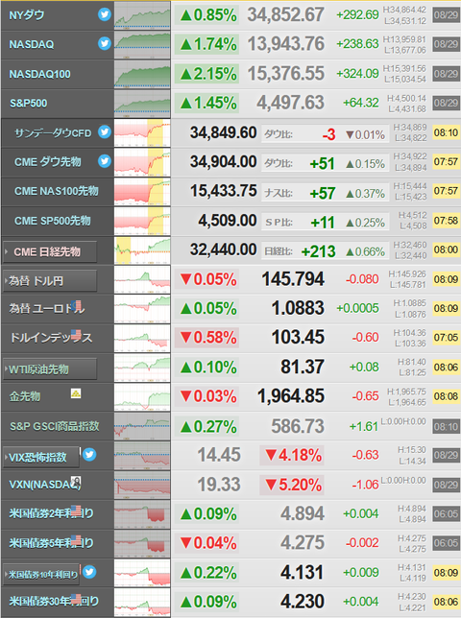Open the 為替 ユーロドル link

coord(46,308)
